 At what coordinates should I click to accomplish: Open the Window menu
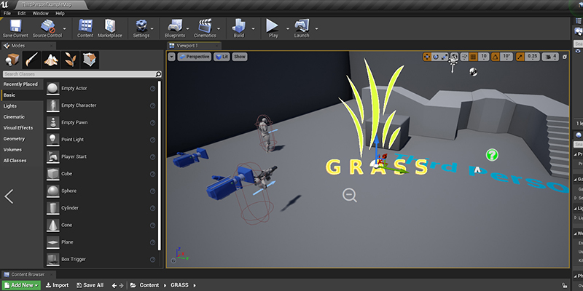[41, 13]
